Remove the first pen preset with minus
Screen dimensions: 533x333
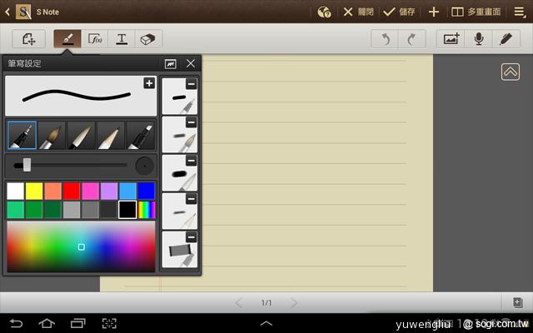pos(192,84)
